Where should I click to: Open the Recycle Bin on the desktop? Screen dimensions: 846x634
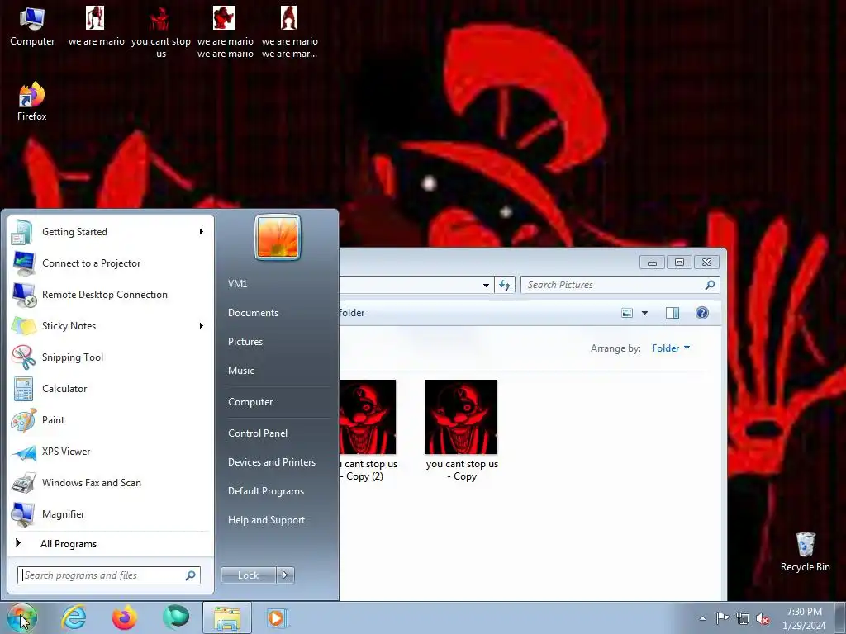[x=805, y=552]
